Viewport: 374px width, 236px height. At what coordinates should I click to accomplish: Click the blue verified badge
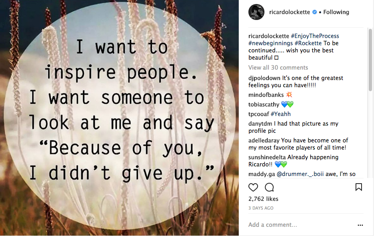pos(314,12)
